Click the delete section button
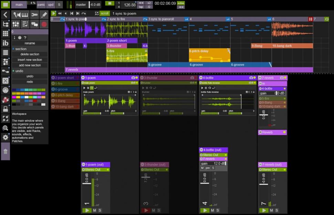Viewport: 334px width, 215px height. (x=30, y=54)
